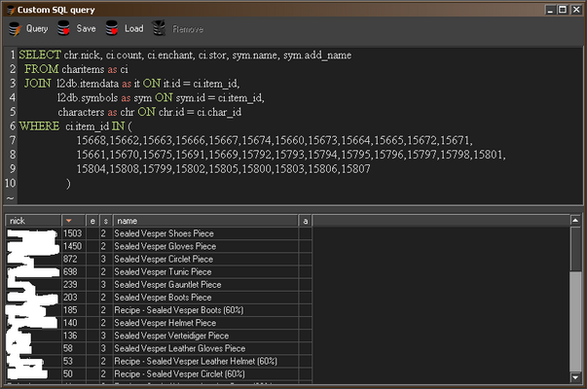Click the Save label in toolbar
587x389 pixels.
(86, 28)
